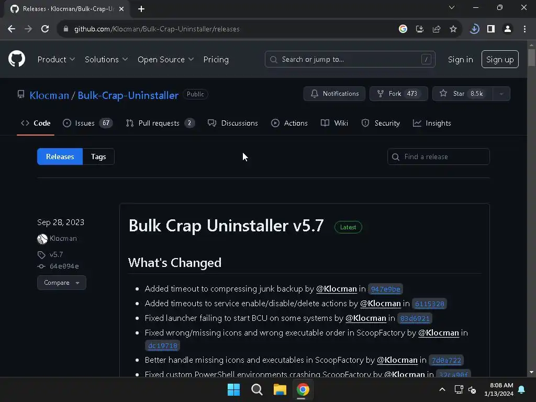Screen dimensions: 536x402
Task: View site information lock icon
Action: 66,29
